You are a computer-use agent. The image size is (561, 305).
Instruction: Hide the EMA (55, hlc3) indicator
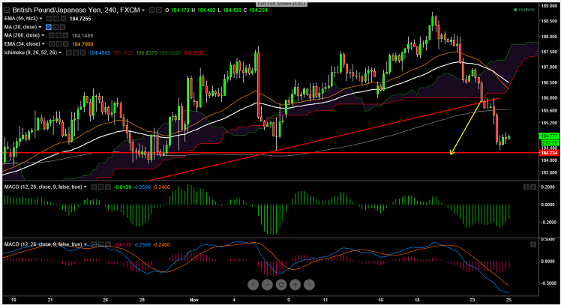(49, 19)
